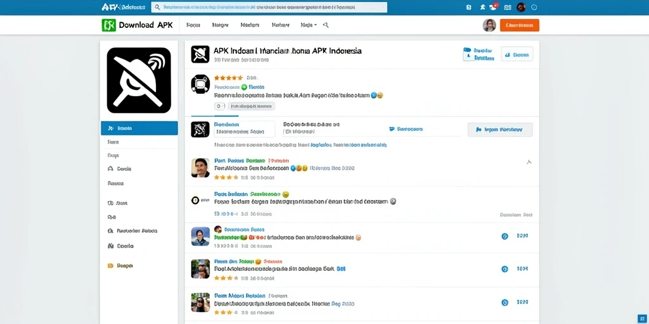Open the first item in the top navigation menu
The image size is (649, 324).
tap(193, 25)
